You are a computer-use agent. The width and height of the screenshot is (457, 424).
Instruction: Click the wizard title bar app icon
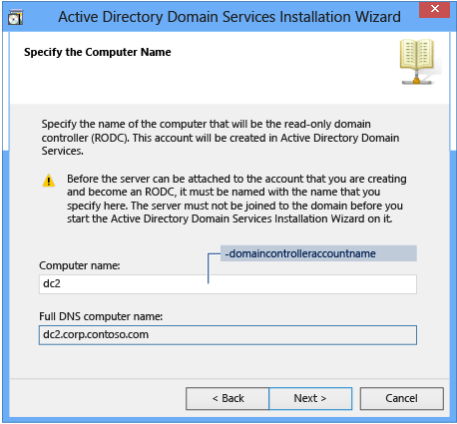coord(15,18)
